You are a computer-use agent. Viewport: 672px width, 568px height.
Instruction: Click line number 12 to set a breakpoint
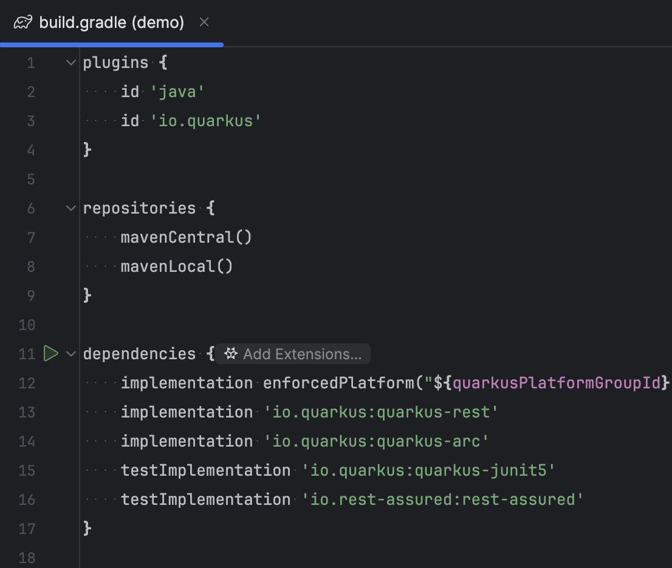27,383
